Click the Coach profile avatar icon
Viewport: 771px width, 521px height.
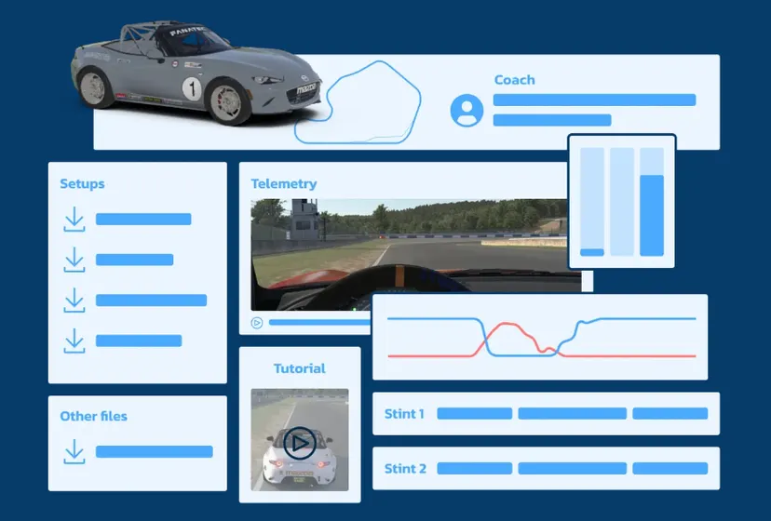[x=467, y=111]
